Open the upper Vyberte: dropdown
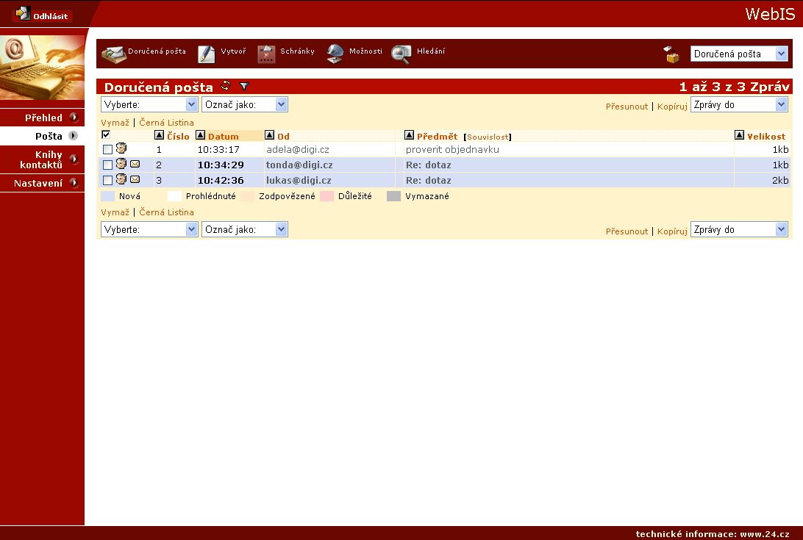803x540 pixels. [x=149, y=104]
